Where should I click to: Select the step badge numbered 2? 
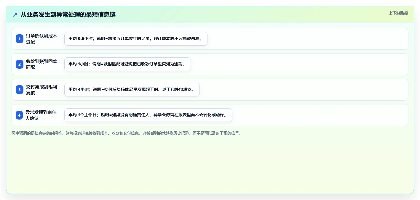[20, 64]
